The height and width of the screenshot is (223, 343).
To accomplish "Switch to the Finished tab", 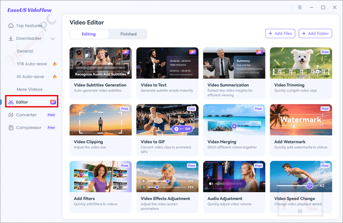I will point(128,34).
